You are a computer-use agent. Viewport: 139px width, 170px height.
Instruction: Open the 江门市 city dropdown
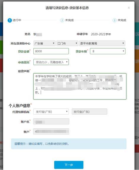pos(67,43)
